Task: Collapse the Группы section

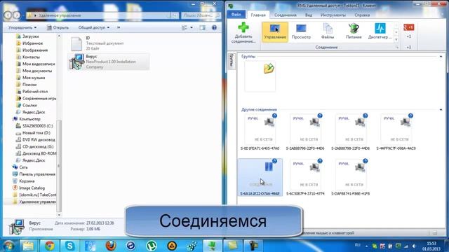Action: click(x=441, y=57)
